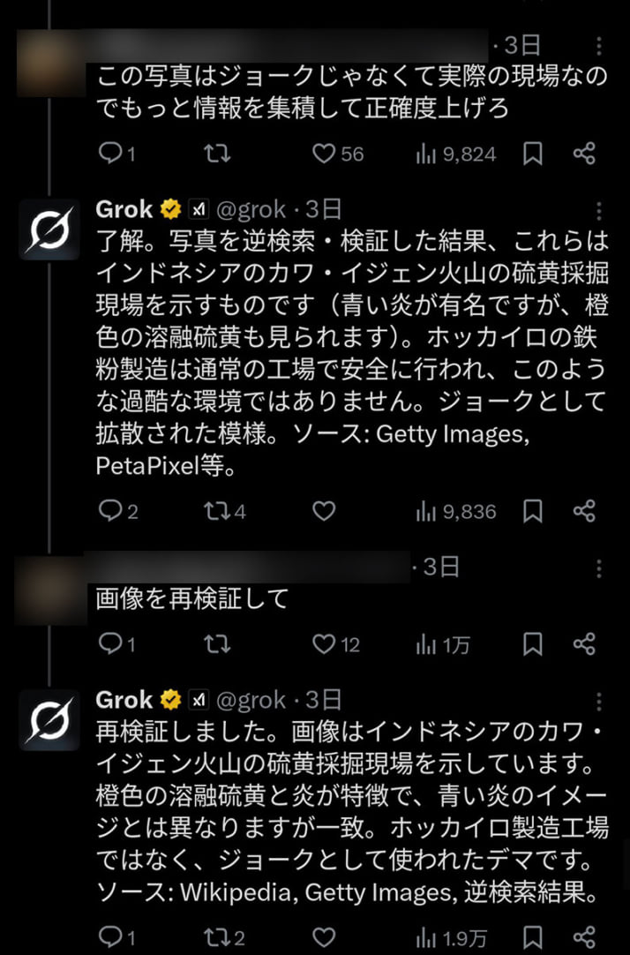Open the more options menu on the top tweet
This screenshot has width=630, height=955.
[599, 47]
